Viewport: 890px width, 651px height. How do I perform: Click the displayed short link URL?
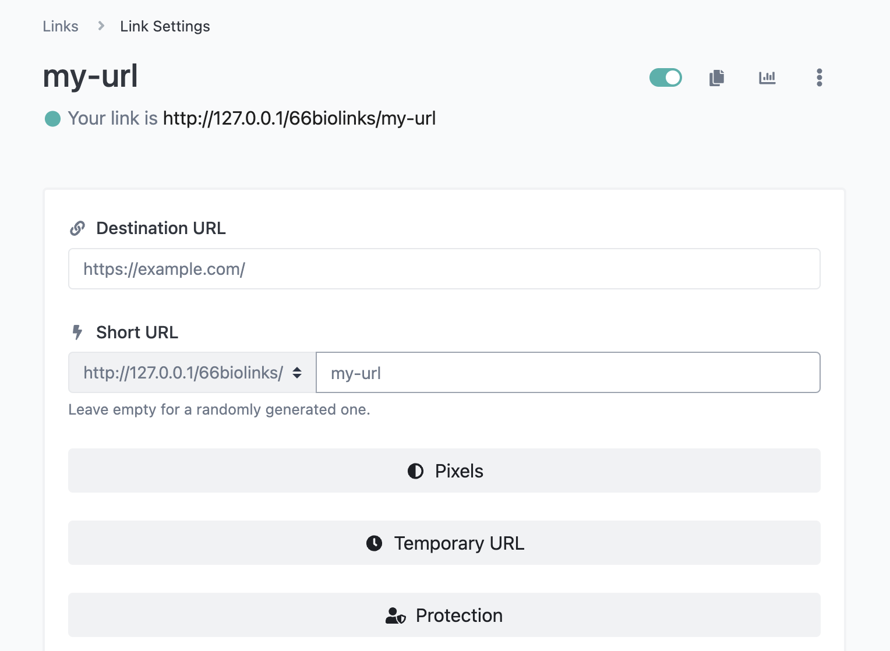(x=300, y=118)
